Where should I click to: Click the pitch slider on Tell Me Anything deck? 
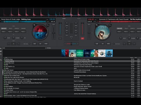(x=89, y=33)
